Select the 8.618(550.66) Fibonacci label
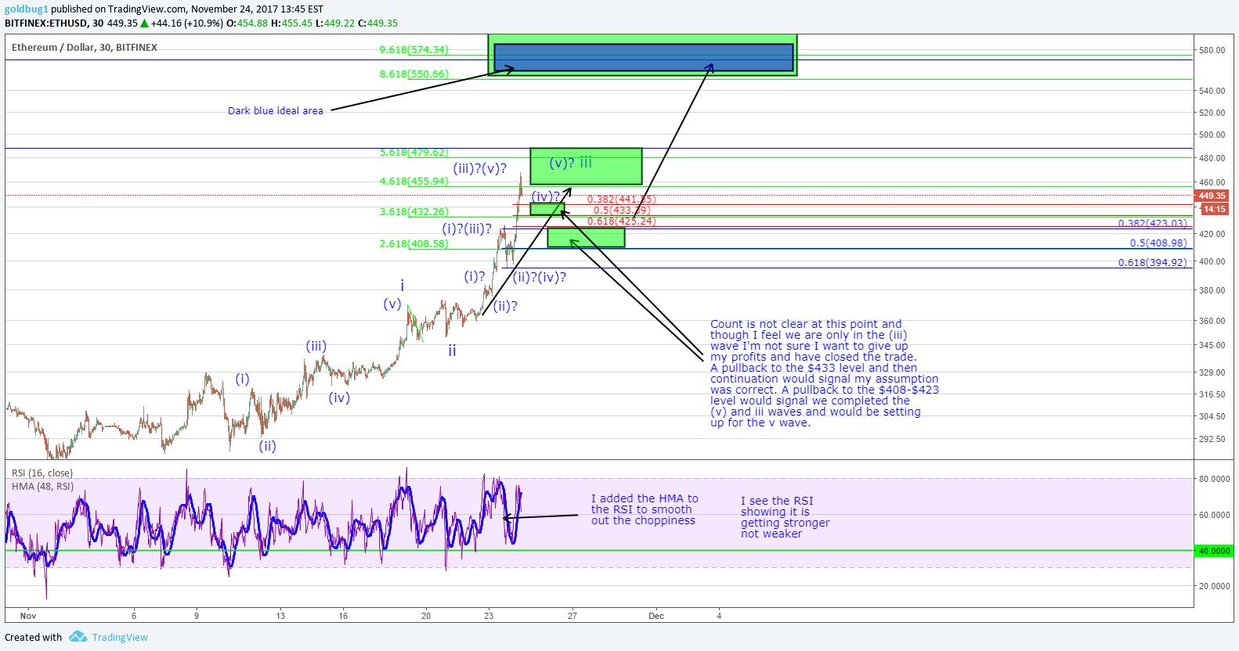Viewport: 1239px width, 651px height. (x=414, y=74)
